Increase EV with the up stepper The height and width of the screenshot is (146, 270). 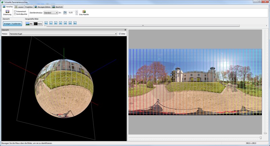pos(77,11)
